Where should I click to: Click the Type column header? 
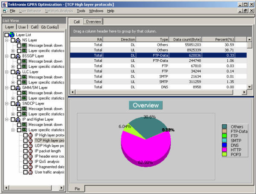pos(152,39)
